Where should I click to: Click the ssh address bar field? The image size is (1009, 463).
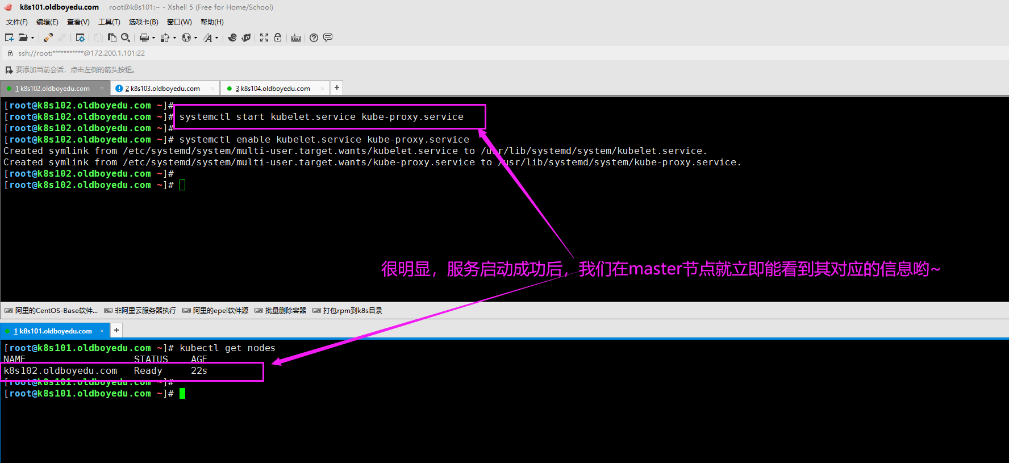227,53
